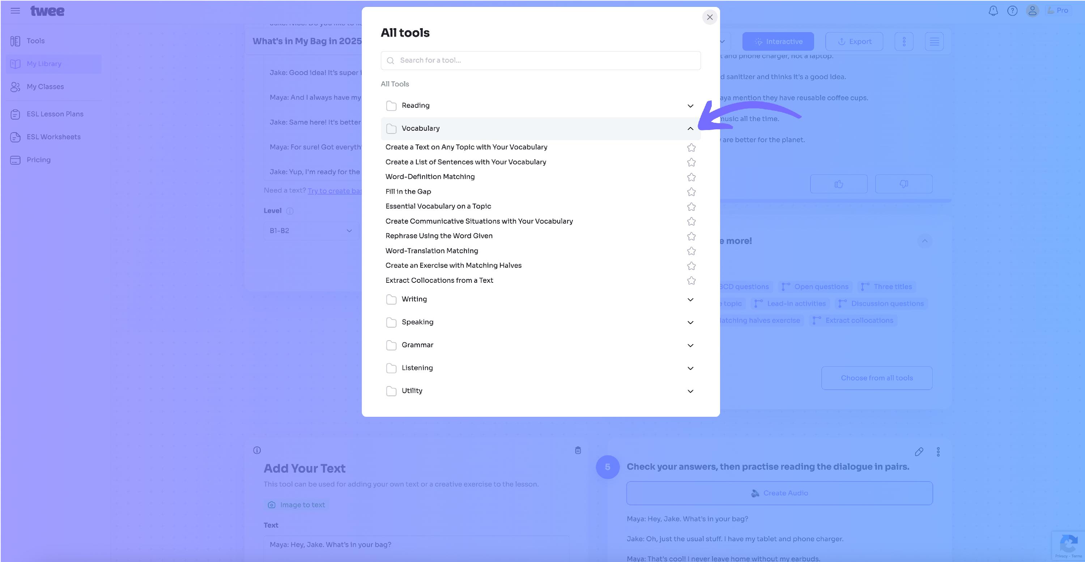Open the three-dot options button near Export
Viewport: 1085px width, 562px height.
pyautogui.click(x=903, y=41)
